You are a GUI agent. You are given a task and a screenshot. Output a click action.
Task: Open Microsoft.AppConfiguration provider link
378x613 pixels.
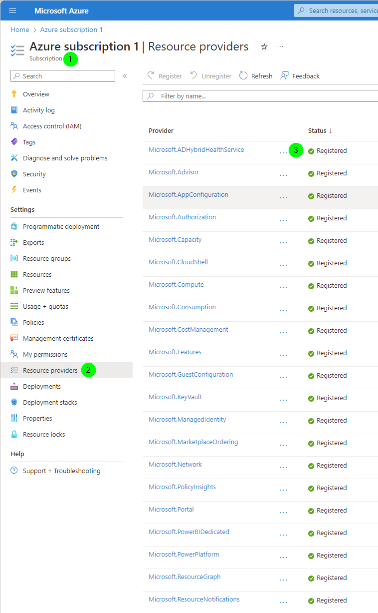click(x=189, y=194)
